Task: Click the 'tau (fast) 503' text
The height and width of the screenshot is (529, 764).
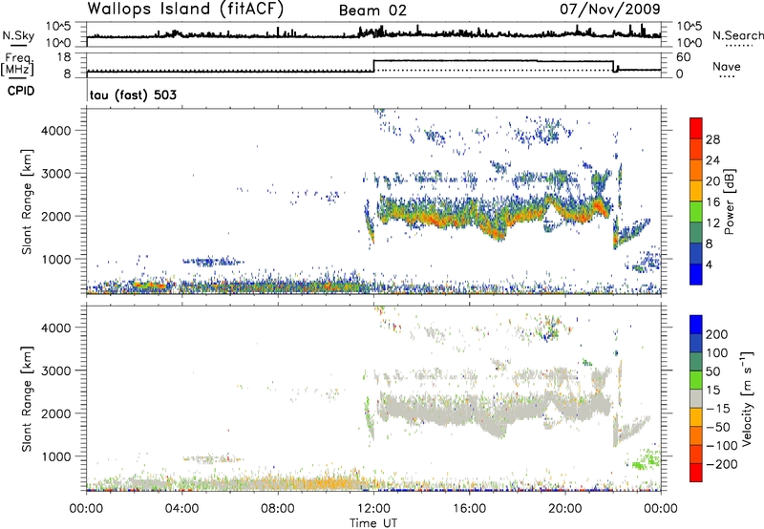Action: click(133, 95)
